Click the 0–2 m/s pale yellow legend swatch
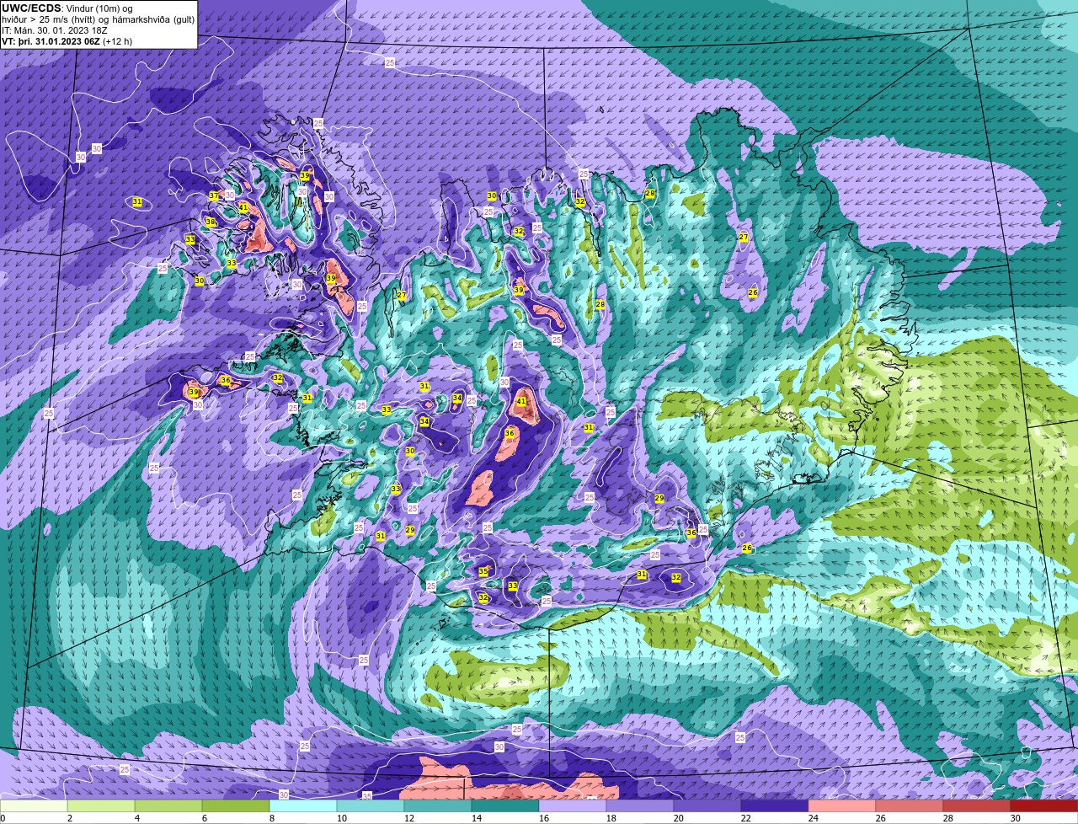Screen dimensions: 1078x824 pyautogui.click(x=34, y=806)
